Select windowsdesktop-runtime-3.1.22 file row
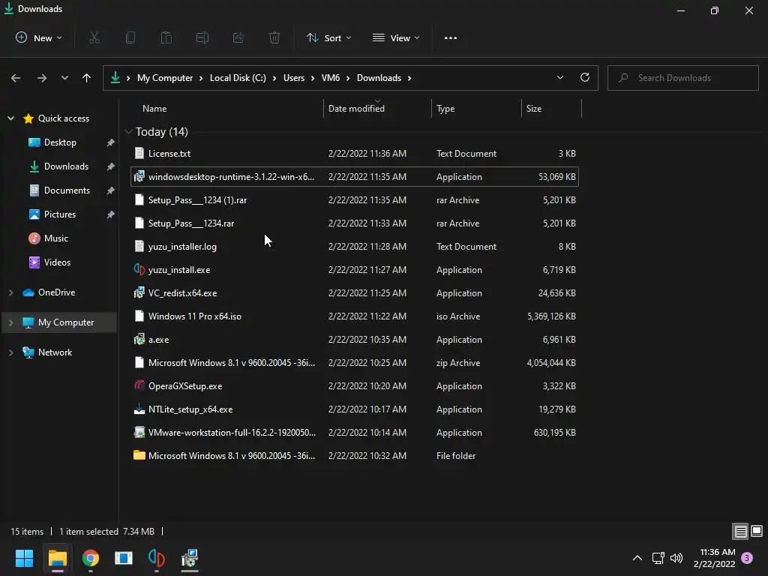Viewport: 768px width, 576px height. pyautogui.click(x=355, y=177)
